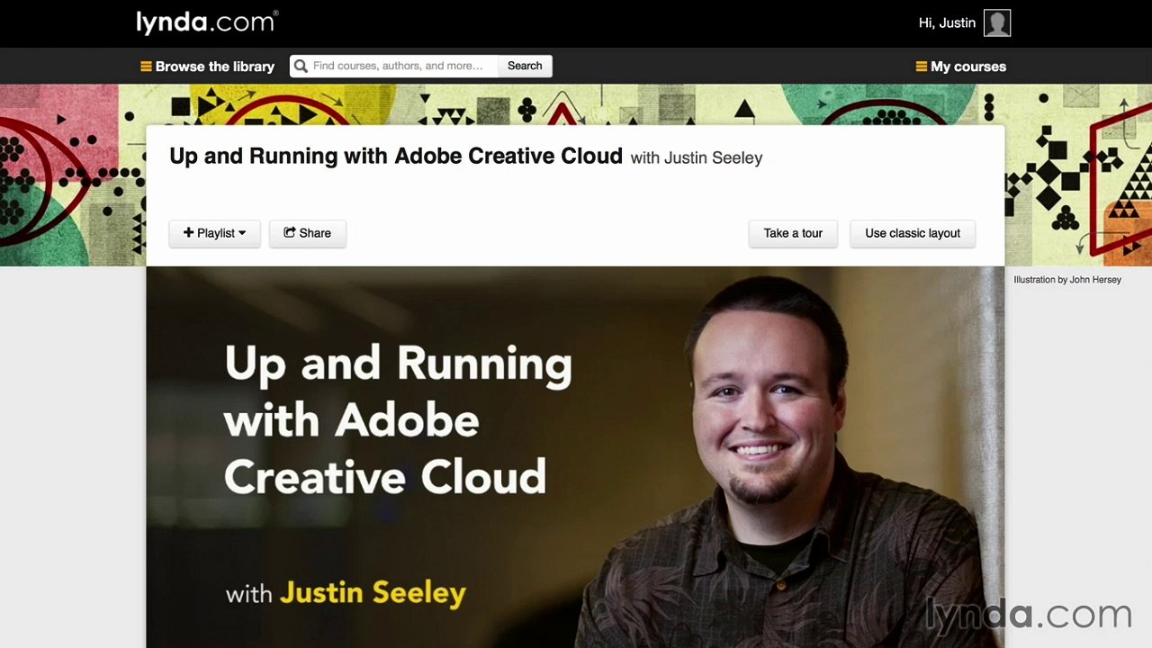This screenshot has width=1152, height=648.
Task: Click the lynda.com logo
Action: click(207, 22)
